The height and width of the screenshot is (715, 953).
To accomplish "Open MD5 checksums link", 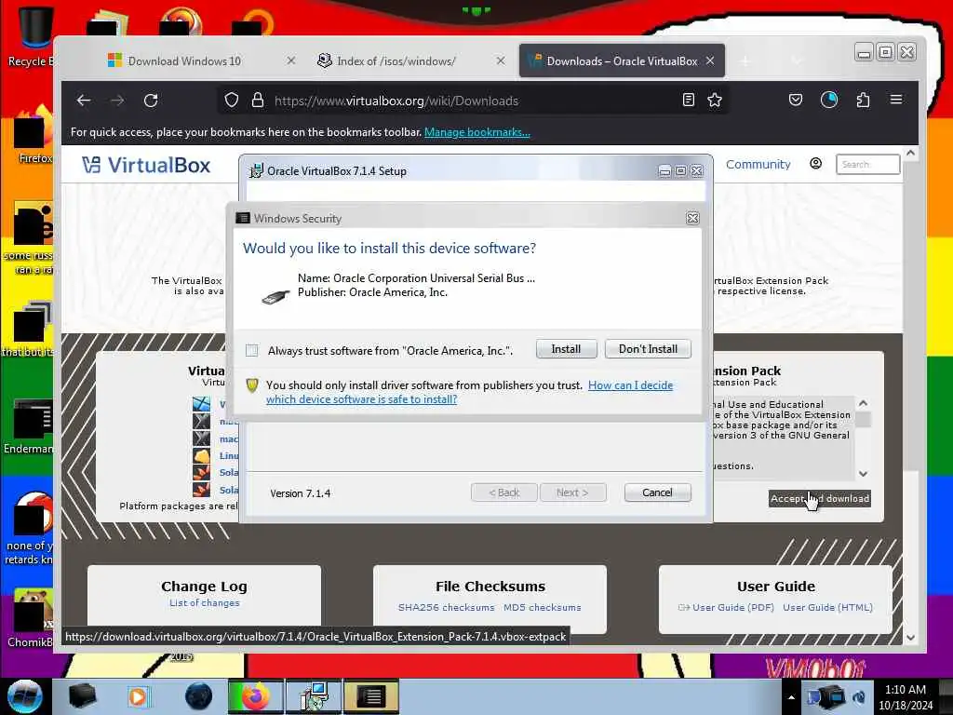I will coord(543,607).
